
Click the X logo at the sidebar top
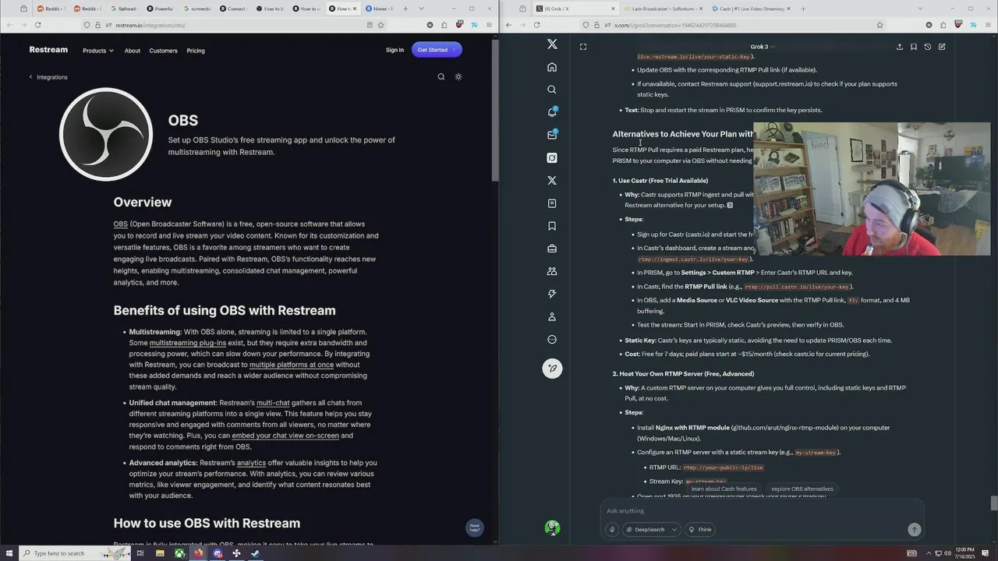click(x=552, y=44)
